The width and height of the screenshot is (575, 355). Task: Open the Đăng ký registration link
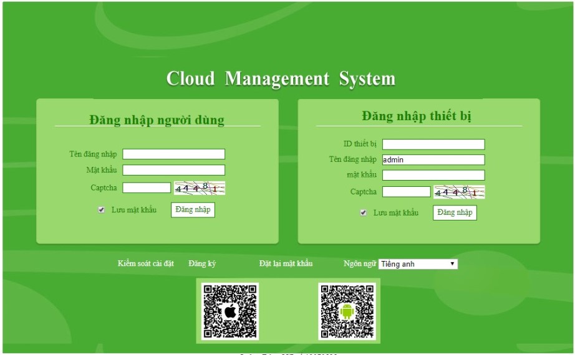point(202,263)
